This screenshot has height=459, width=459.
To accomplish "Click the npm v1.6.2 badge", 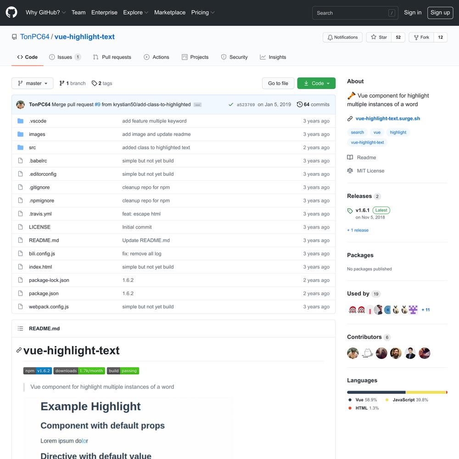I will [x=38, y=371].
